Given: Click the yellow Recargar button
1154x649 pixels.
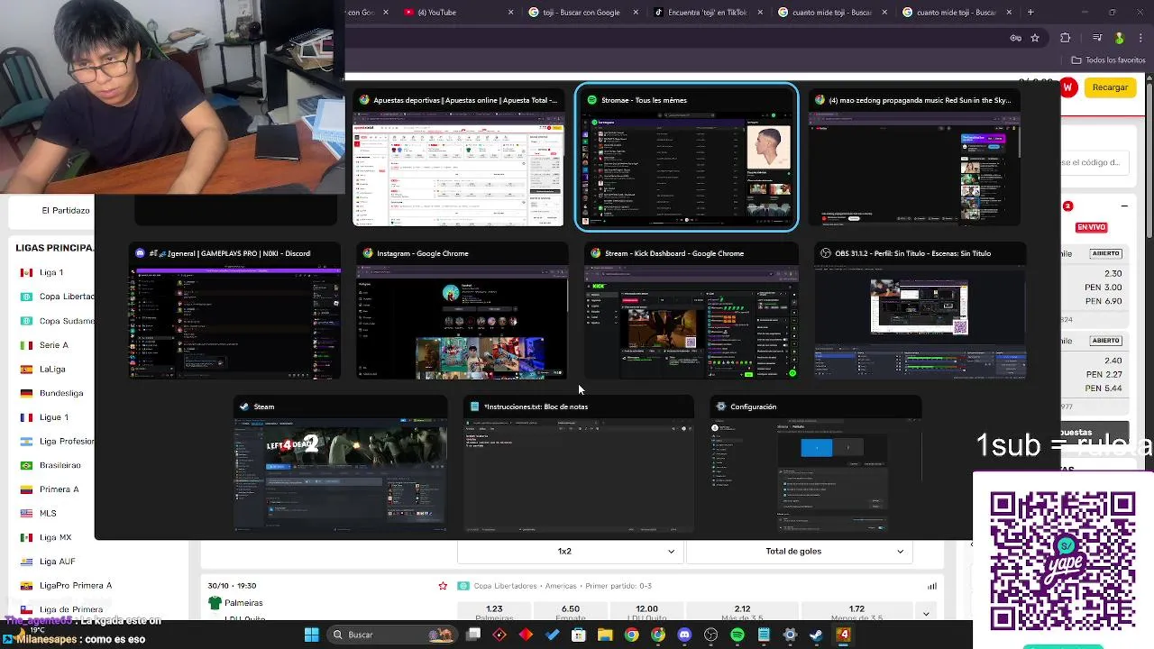Looking at the screenshot, I should (x=1110, y=87).
